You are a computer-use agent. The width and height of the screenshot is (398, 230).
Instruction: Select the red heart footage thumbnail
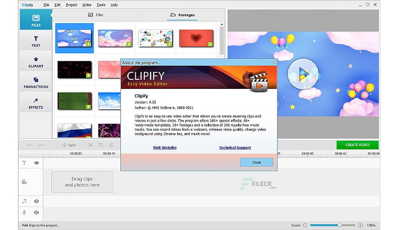coord(196,38)
